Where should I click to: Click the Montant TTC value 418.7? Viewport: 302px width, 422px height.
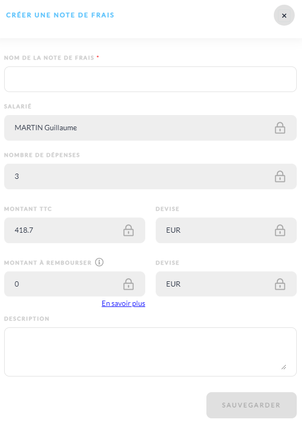(24, 230)
